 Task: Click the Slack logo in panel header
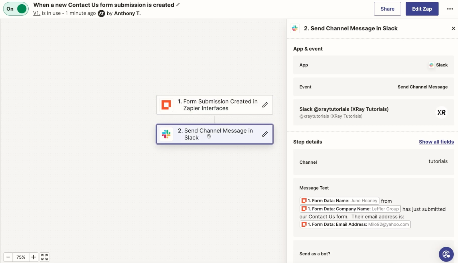click(x=295, y=28)
